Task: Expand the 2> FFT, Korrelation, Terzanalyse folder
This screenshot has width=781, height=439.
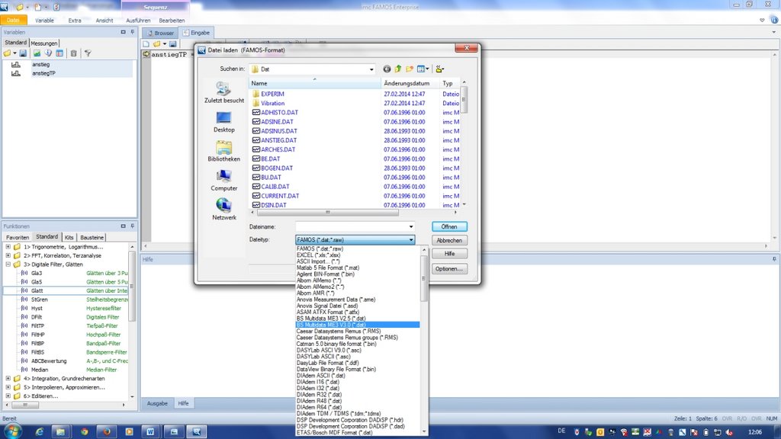Action: tap(8, 255)
